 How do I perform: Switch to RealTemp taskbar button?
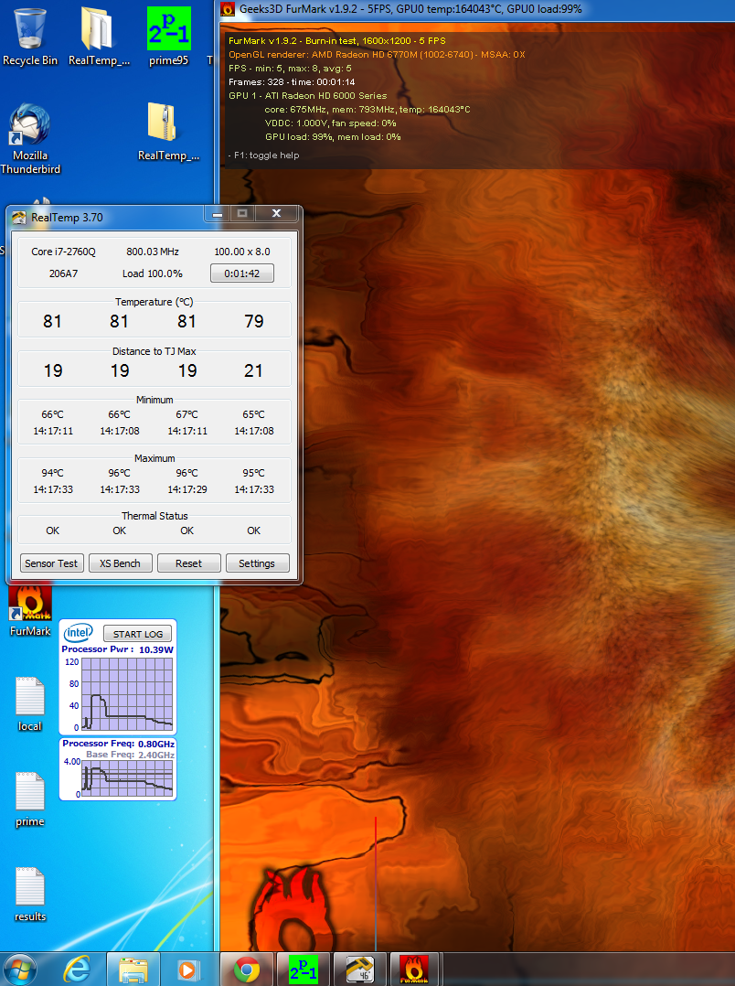tap(359, 969)
